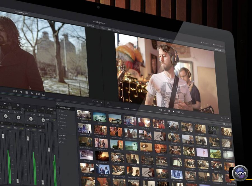Click the Output channel label in mixer

click(50, 109)
